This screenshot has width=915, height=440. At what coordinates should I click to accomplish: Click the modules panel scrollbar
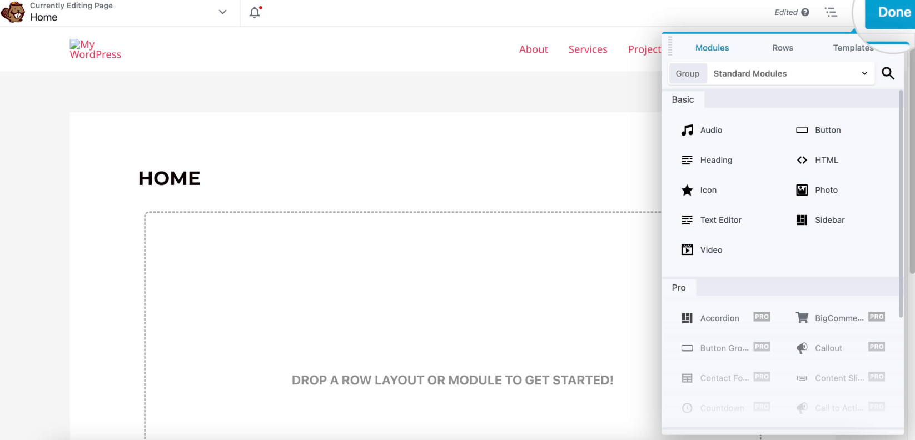click(901, 203)
